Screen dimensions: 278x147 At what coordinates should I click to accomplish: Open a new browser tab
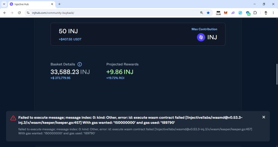[59, 4]
